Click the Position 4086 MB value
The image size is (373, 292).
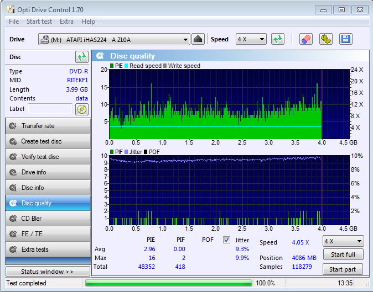coord(304,258)
